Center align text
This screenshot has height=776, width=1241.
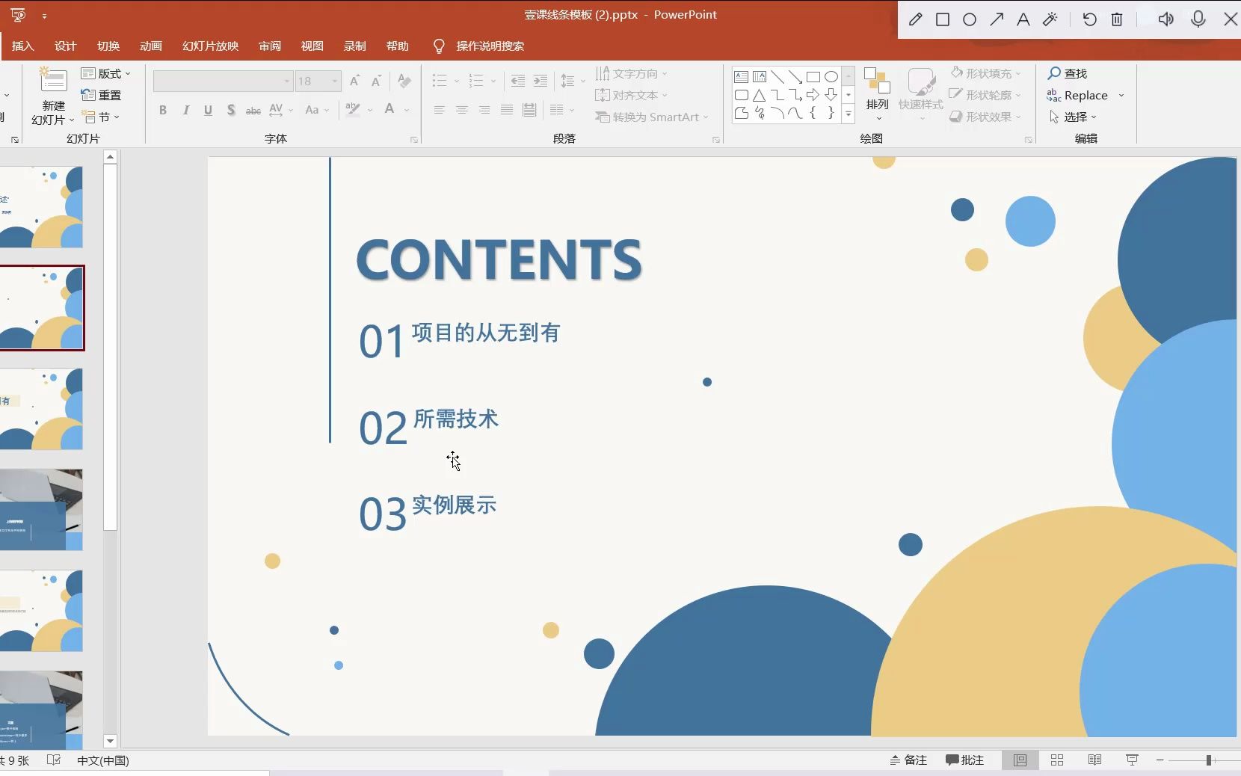[x=462, y=110]
